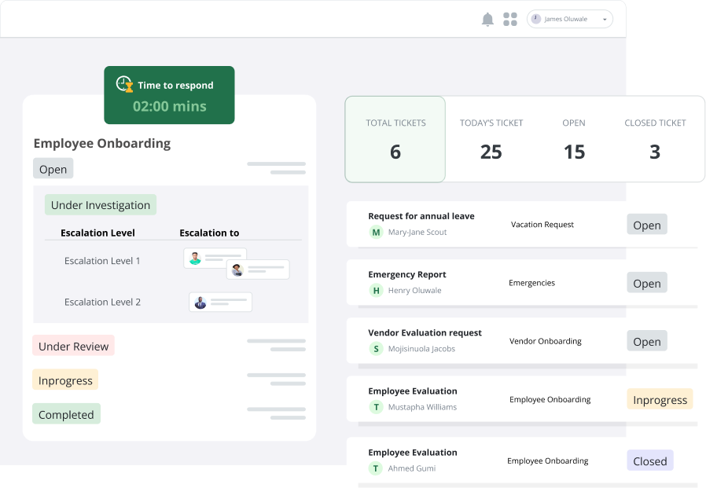706x488 pixels.
Task: Select the Total Tickets tab
Action: (395, 139)
